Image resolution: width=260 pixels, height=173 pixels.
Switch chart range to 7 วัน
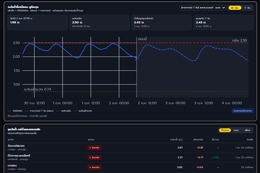(x=247, y=8)
